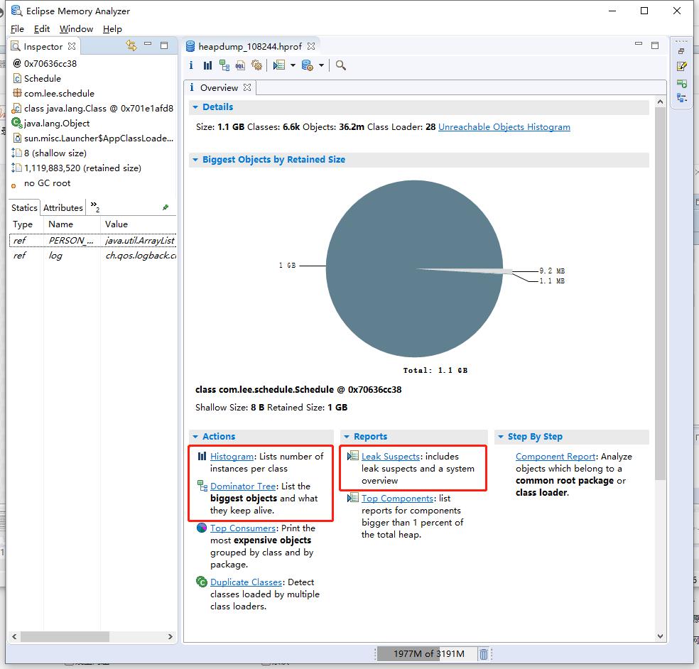
Task: Open the query browser dropdown arrow
Action: (321, 65)
